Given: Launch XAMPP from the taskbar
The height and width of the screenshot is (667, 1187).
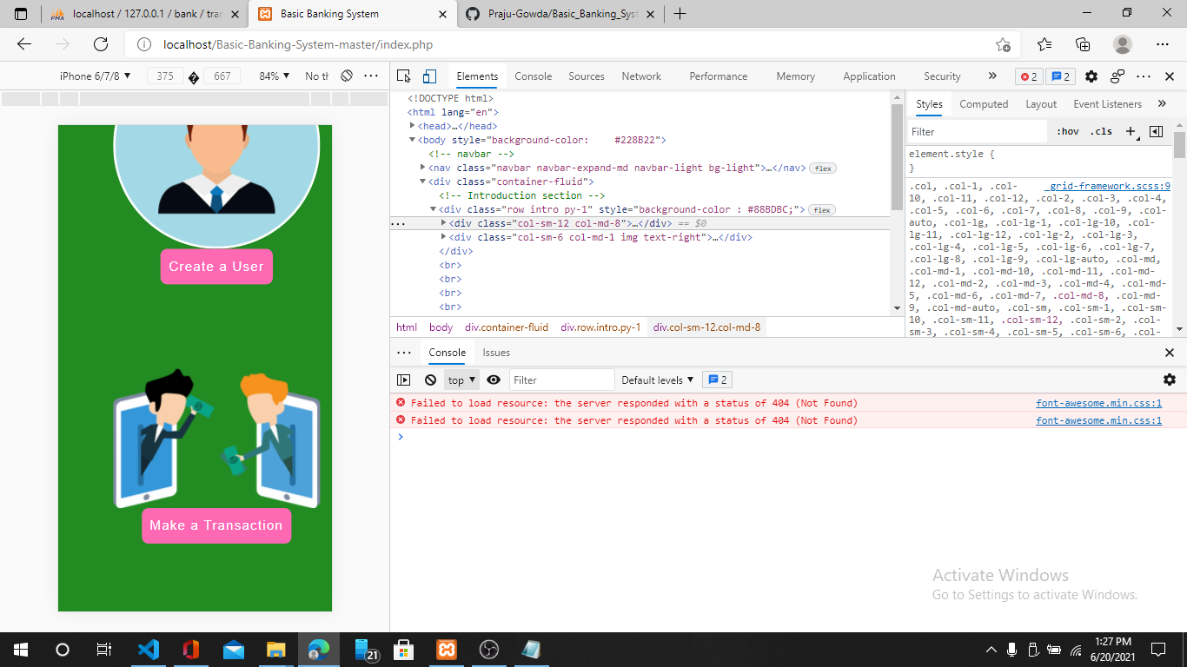Looking at the screenshot, I should tap(446, 650).
